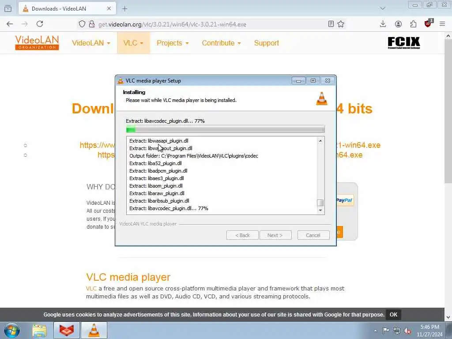This screenshot has height=339, width=452.
Task: Click the VLC link in description paragraph
Action: (91, 289)
